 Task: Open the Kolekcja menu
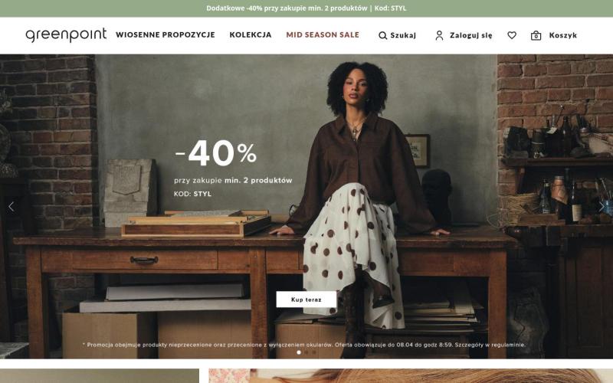(x=251, y=34)
